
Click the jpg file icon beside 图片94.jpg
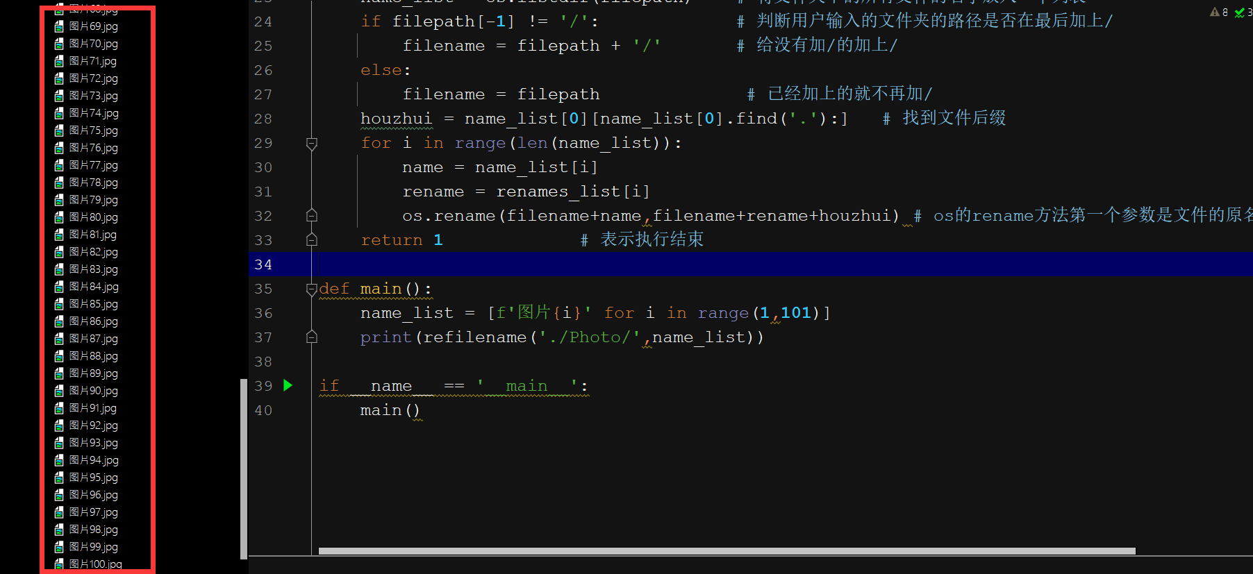click(59, 460)
